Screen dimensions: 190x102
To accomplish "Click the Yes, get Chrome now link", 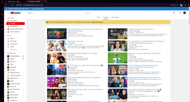I will pos(37,9).
